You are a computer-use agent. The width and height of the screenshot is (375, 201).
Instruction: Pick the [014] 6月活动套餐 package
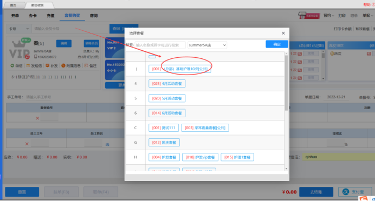point(167,113)
